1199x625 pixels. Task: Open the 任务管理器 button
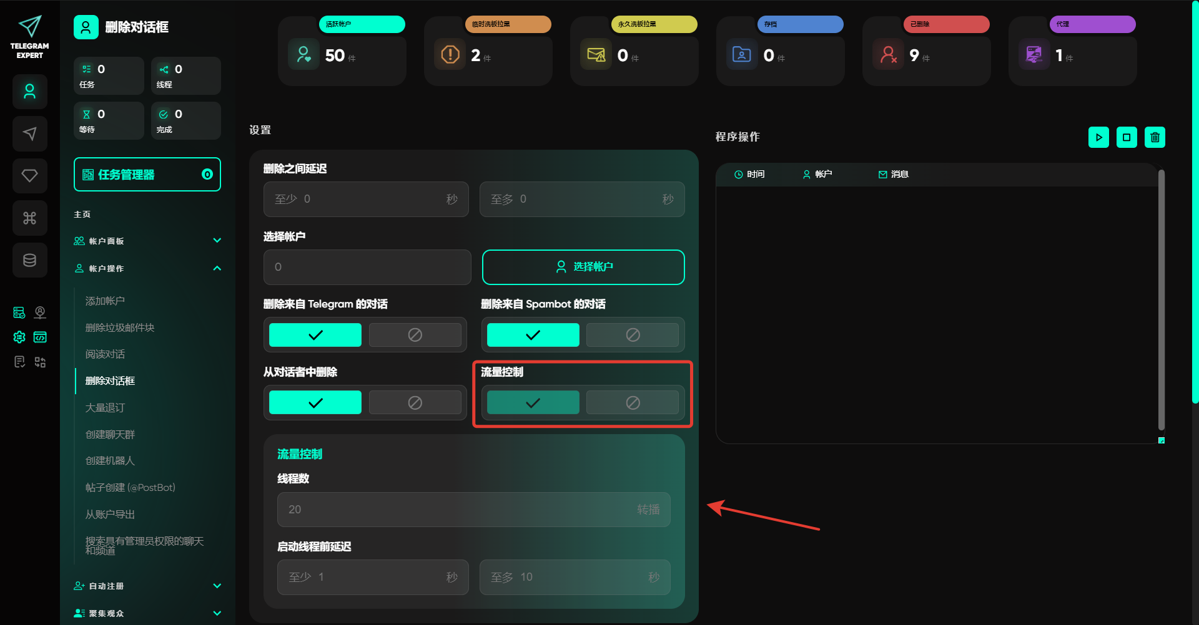[x=147, y=175]
